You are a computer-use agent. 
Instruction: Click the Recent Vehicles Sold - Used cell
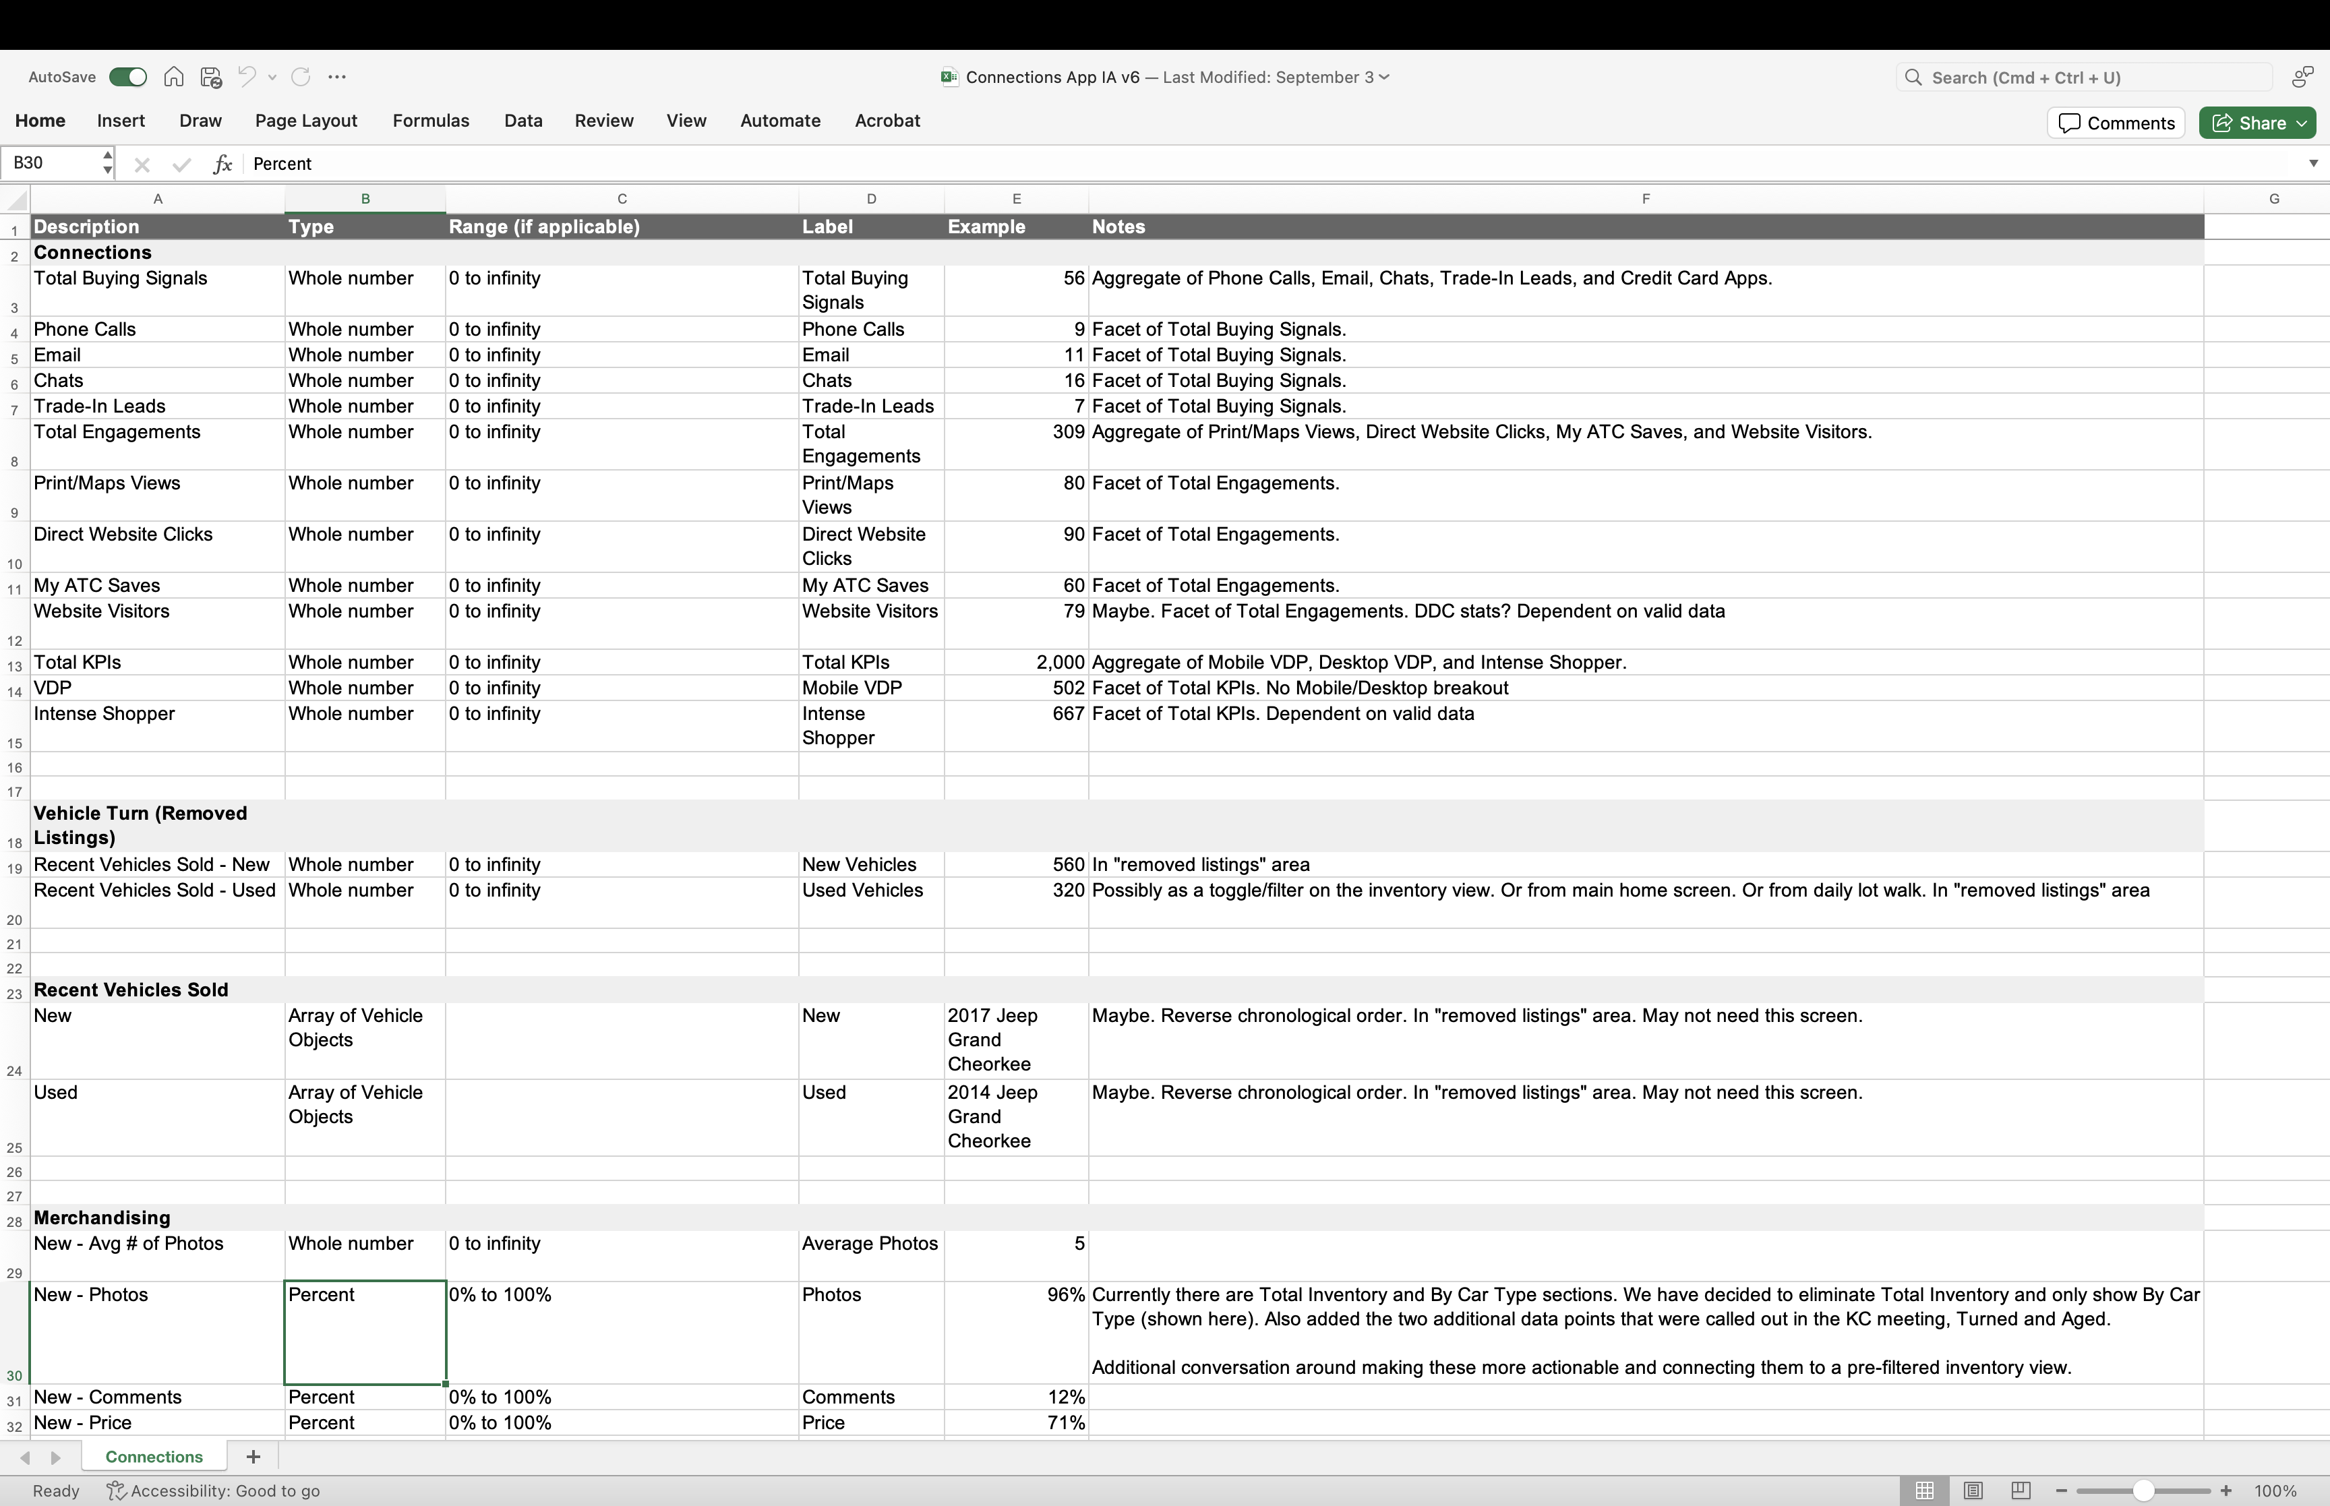(x=157, y=903)
